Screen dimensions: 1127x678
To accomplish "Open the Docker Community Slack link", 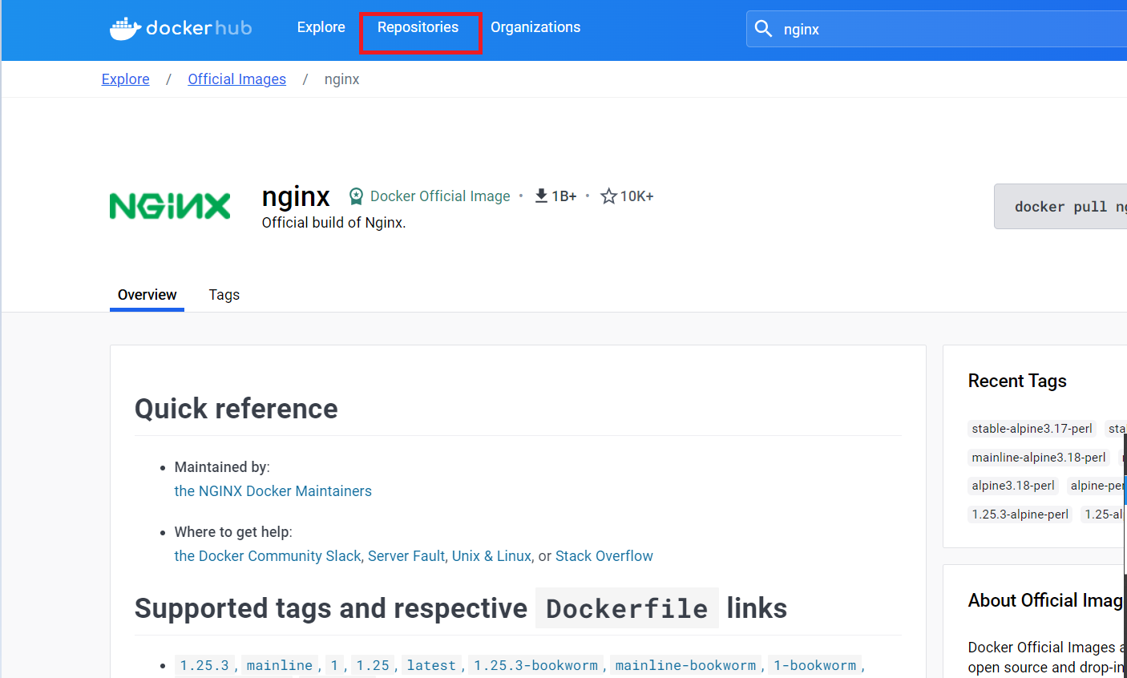I will [x=268, y=556].
